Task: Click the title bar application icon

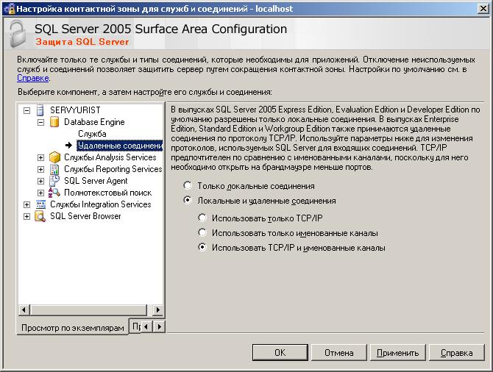Action: (9, 9)
